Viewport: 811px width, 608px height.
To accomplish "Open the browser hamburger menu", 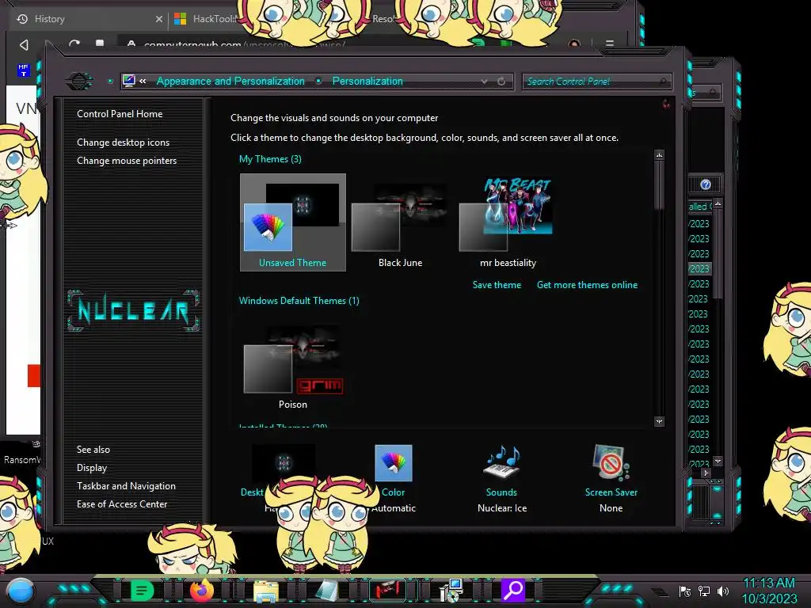I will (610, 44).
